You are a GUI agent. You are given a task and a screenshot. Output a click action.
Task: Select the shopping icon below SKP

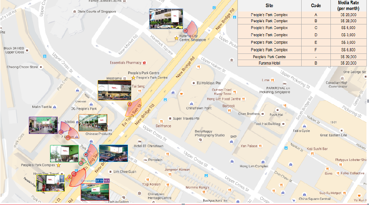click(x=232, y=141)
